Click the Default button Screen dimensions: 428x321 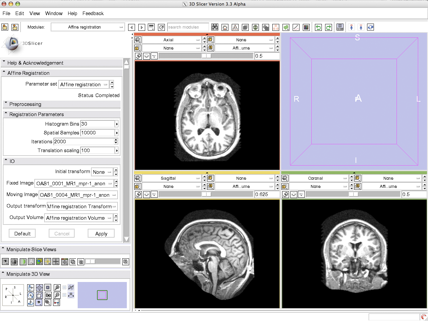[22, 234]
